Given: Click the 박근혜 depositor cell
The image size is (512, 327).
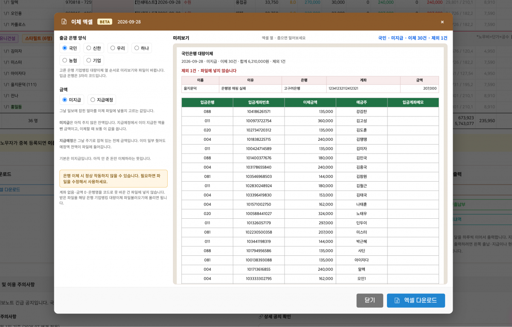Looking at the screenshot, I should tap(361, 241).
